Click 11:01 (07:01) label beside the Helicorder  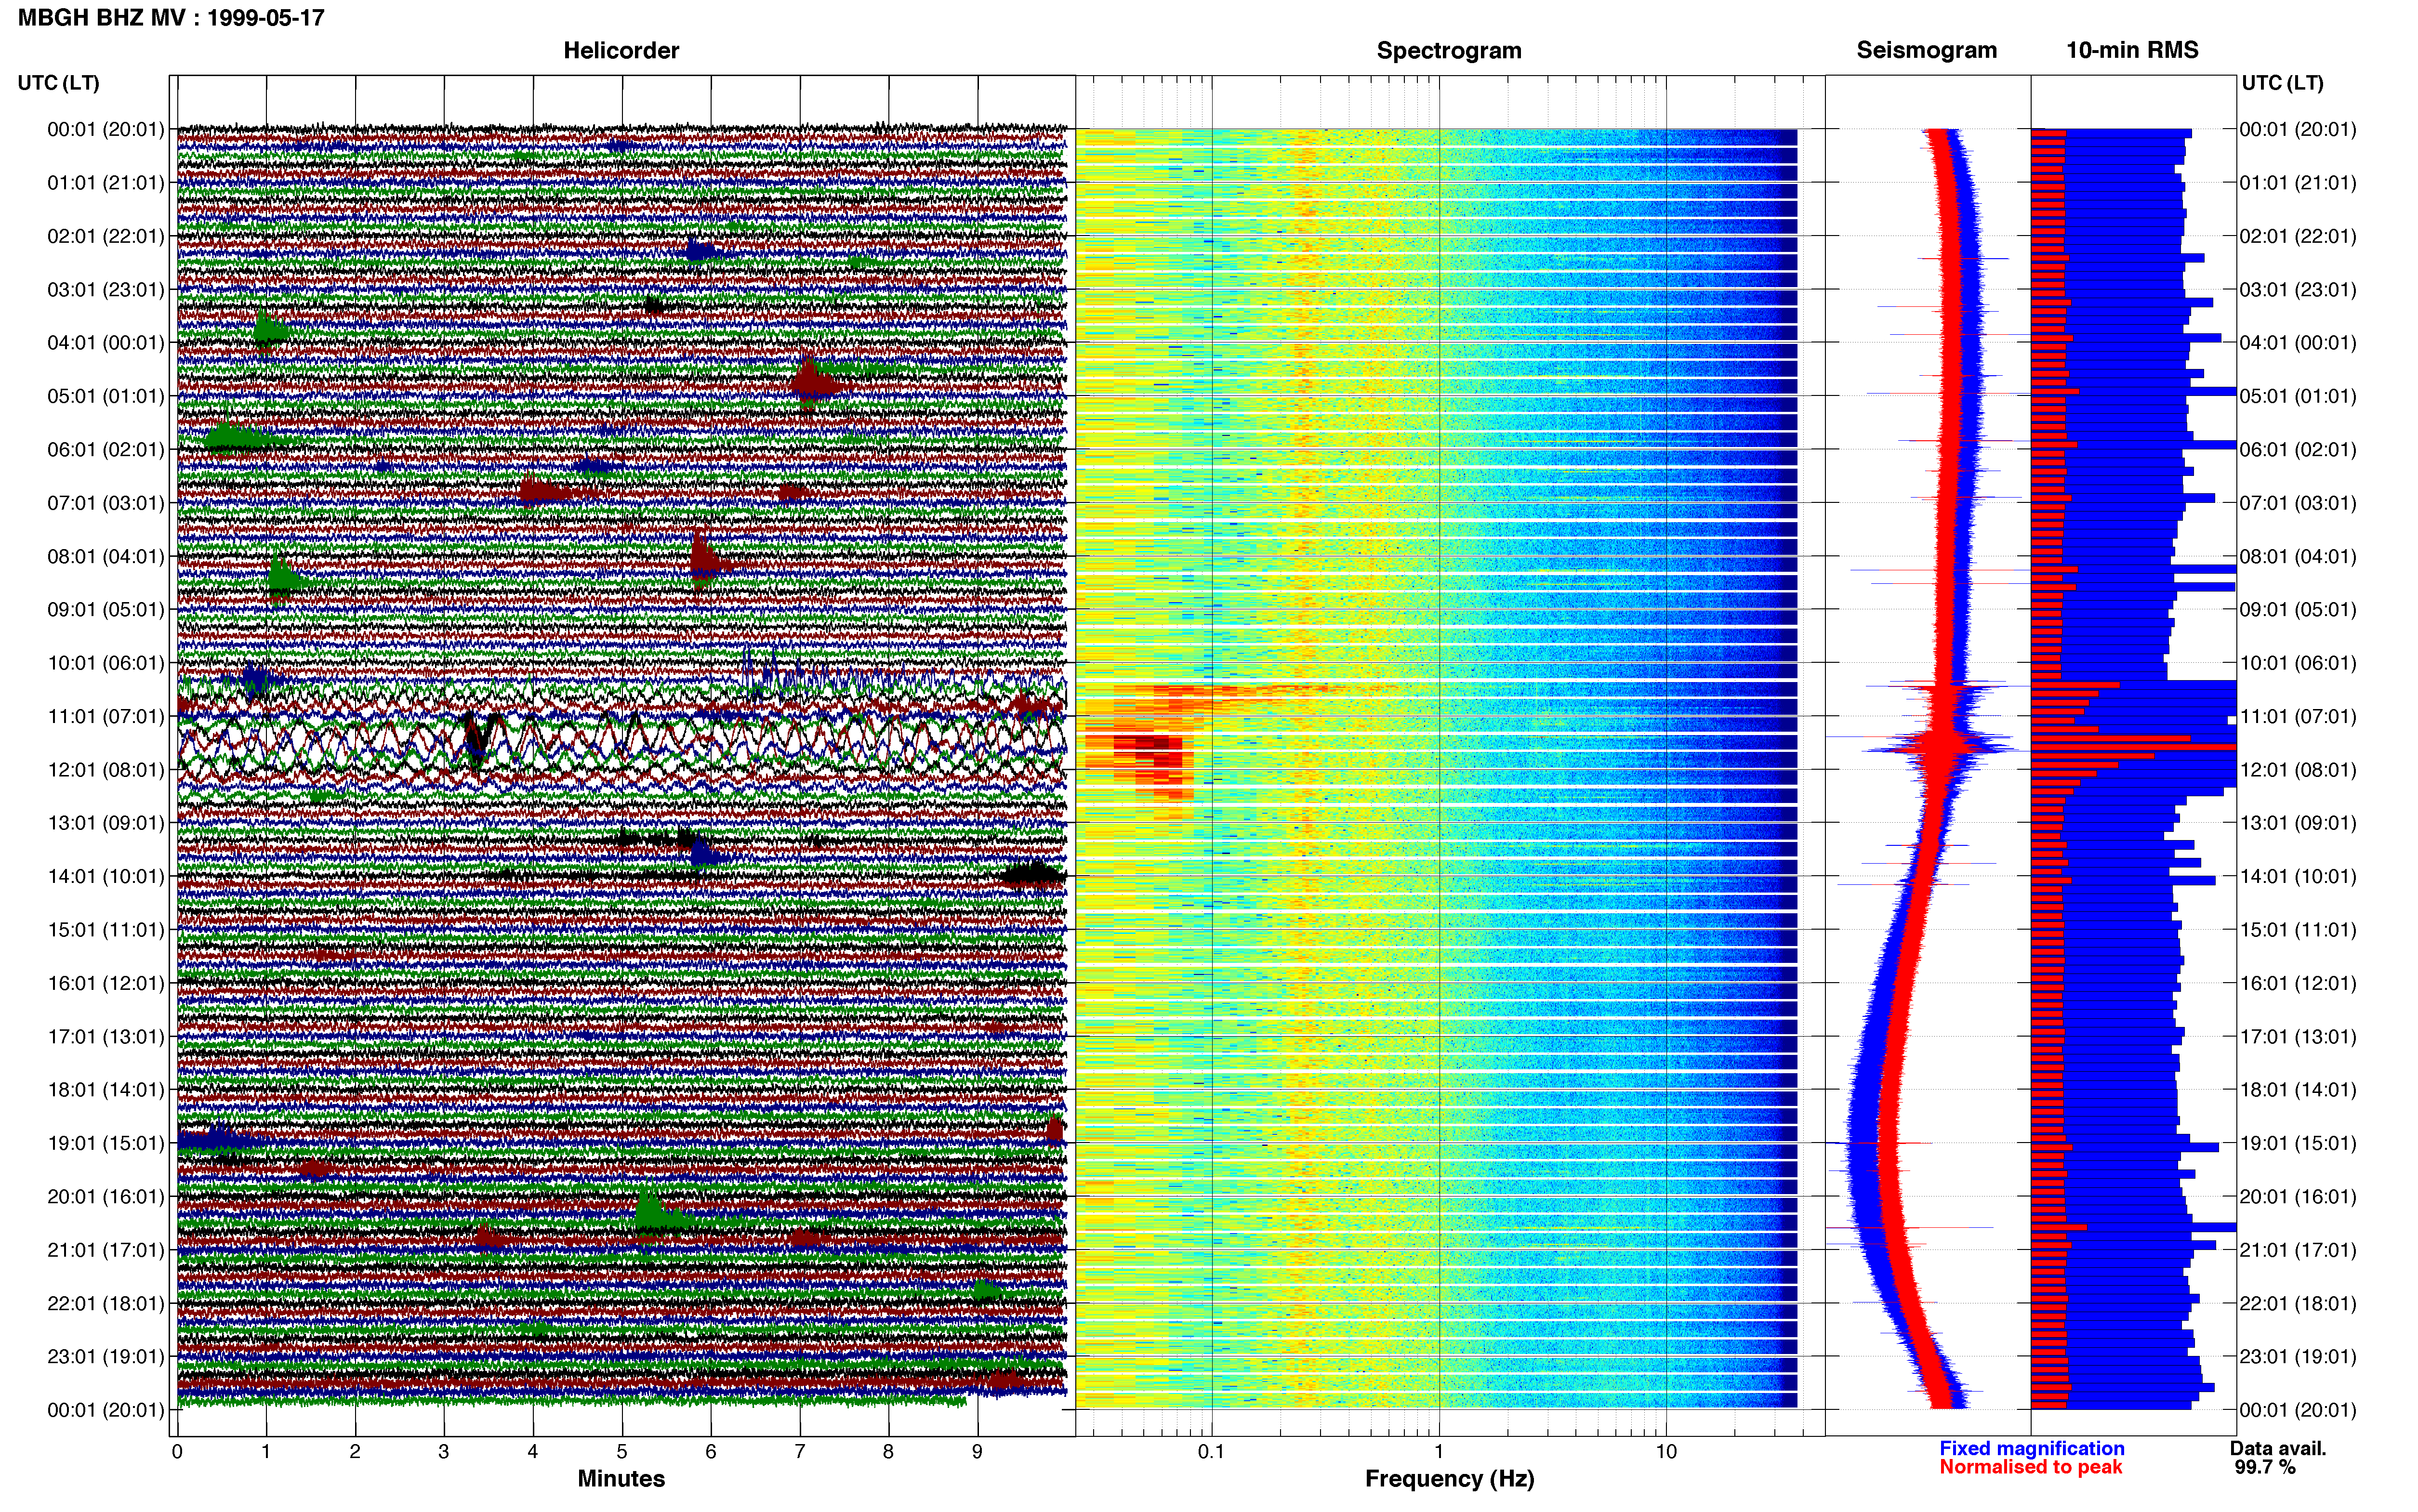pyautogui.click(x=106, y=716)
